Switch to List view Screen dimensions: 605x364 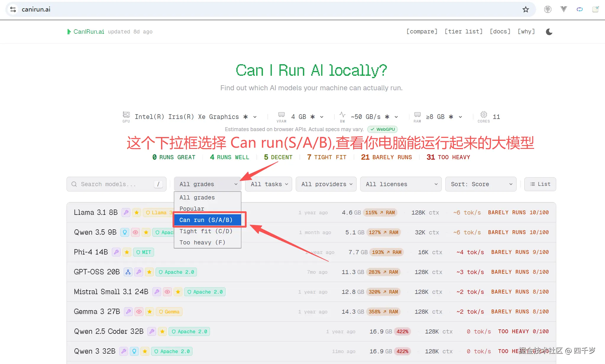coord(540,184)
